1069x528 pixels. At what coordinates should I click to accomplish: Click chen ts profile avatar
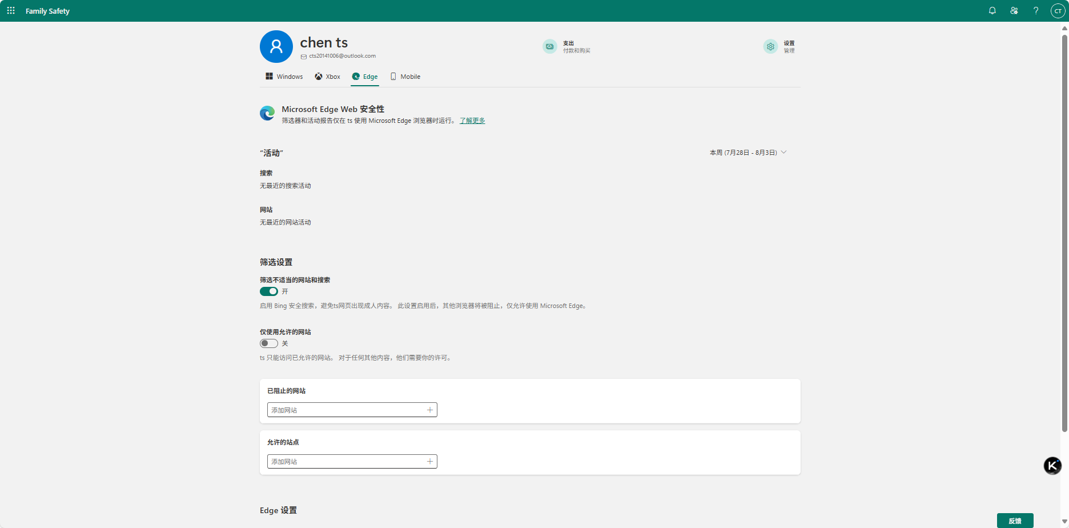click(x=276, y=47)
